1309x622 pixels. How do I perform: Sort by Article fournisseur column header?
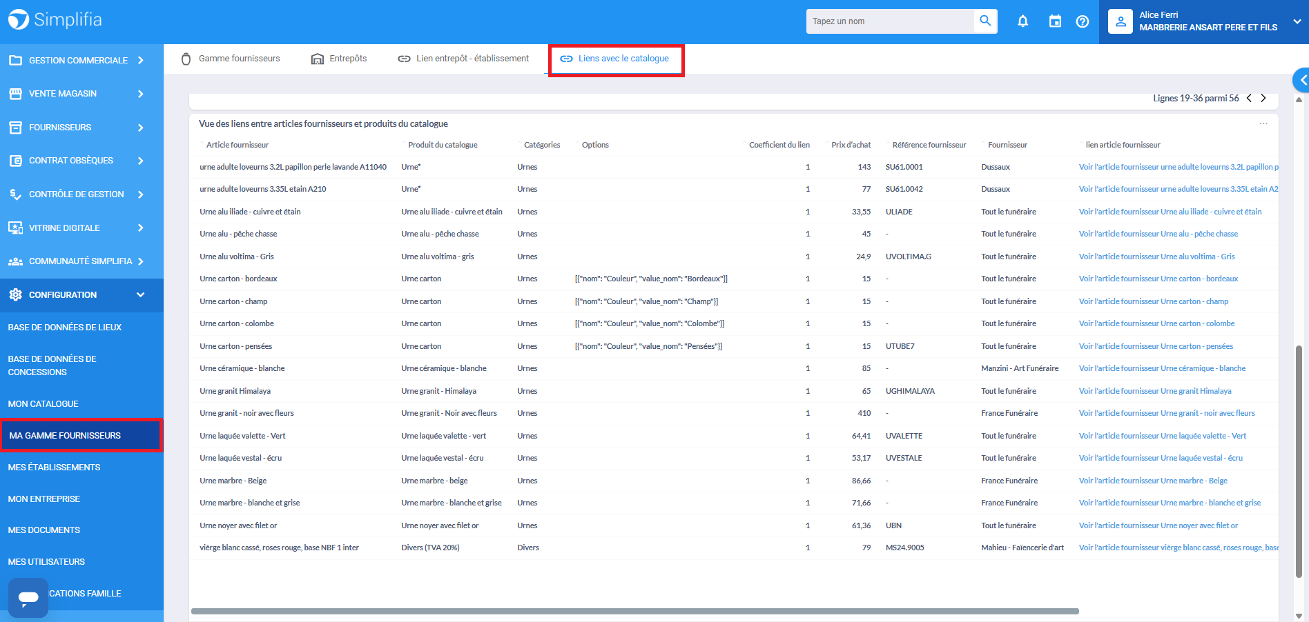[237, 145]
